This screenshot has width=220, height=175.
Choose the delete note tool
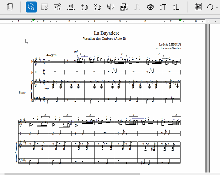tap(97, 7)
